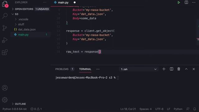Open Explorer panel more actions ellipsis

(x=44, y=2)
